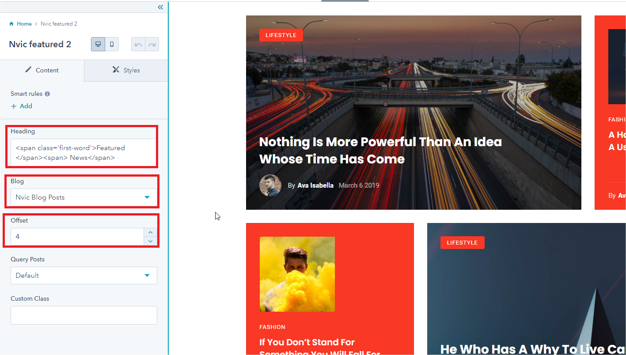Expand the Blog dropdown

tap(83, 197)
